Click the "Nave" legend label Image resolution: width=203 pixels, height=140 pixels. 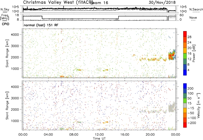pyautogui.click(x=193, y=18)
